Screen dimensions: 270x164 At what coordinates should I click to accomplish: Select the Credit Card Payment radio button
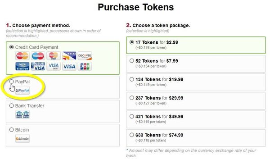(11, 47)
